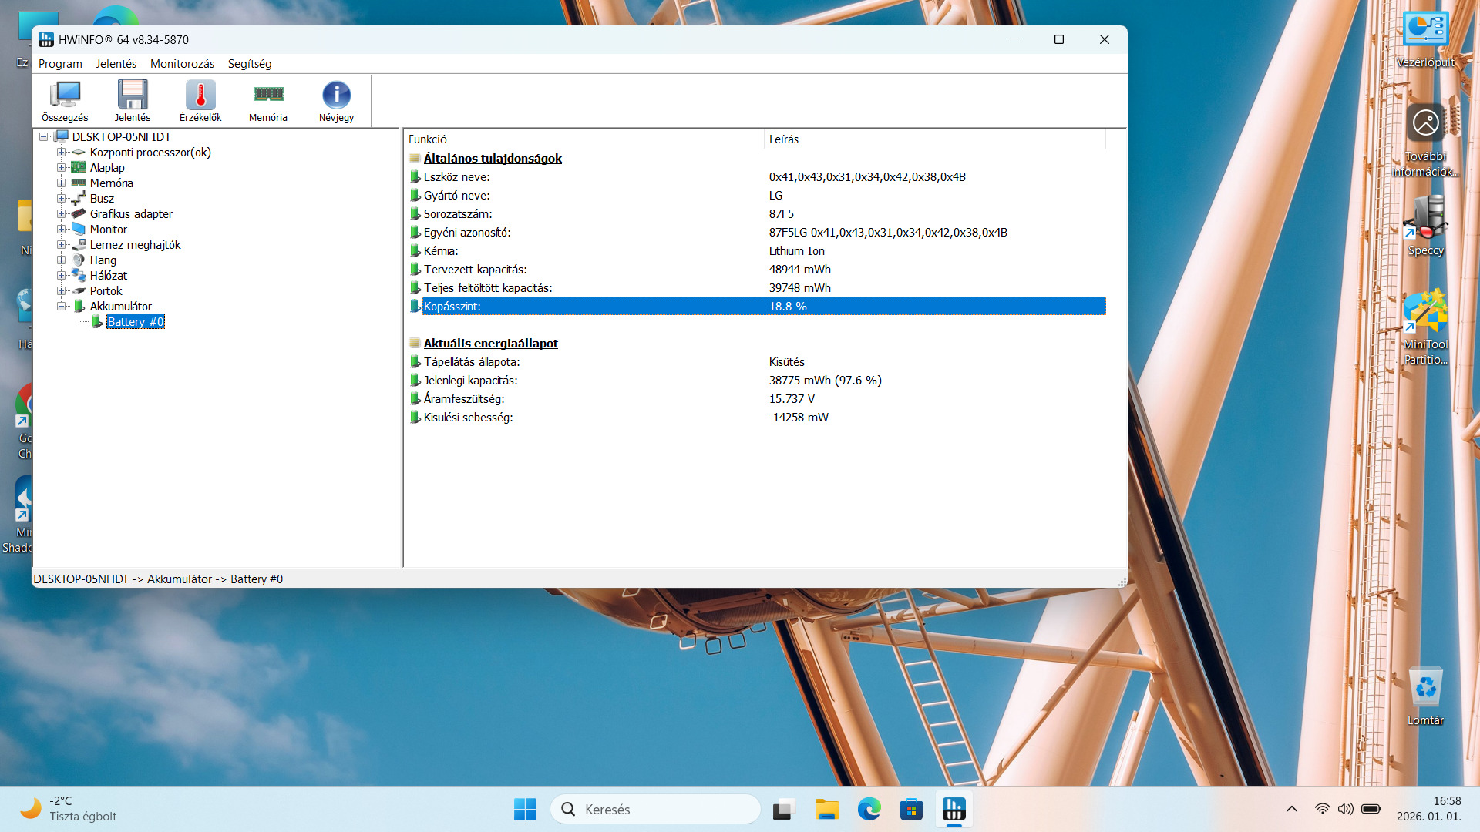Click the Keresés taskbar search field
Image resolution: width=1480 pixels, height=832 pixels.
tap(655, 810)
